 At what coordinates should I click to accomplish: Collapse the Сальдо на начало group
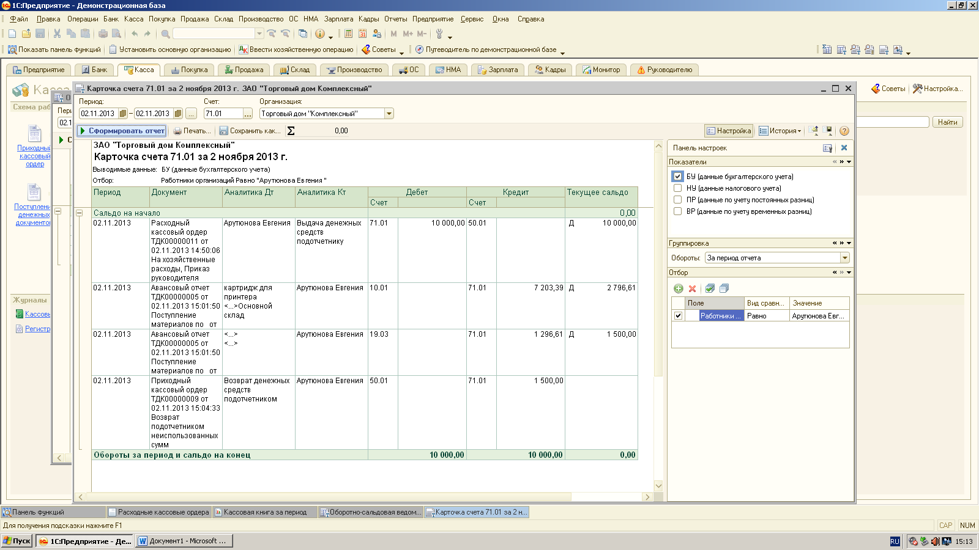coord(80,213)
